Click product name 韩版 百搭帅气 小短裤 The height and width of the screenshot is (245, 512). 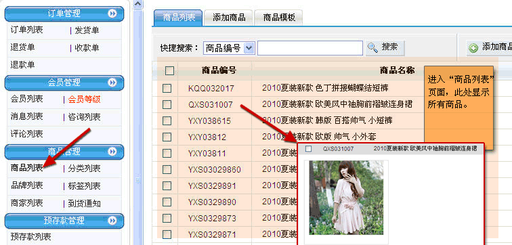coord(354,120)
